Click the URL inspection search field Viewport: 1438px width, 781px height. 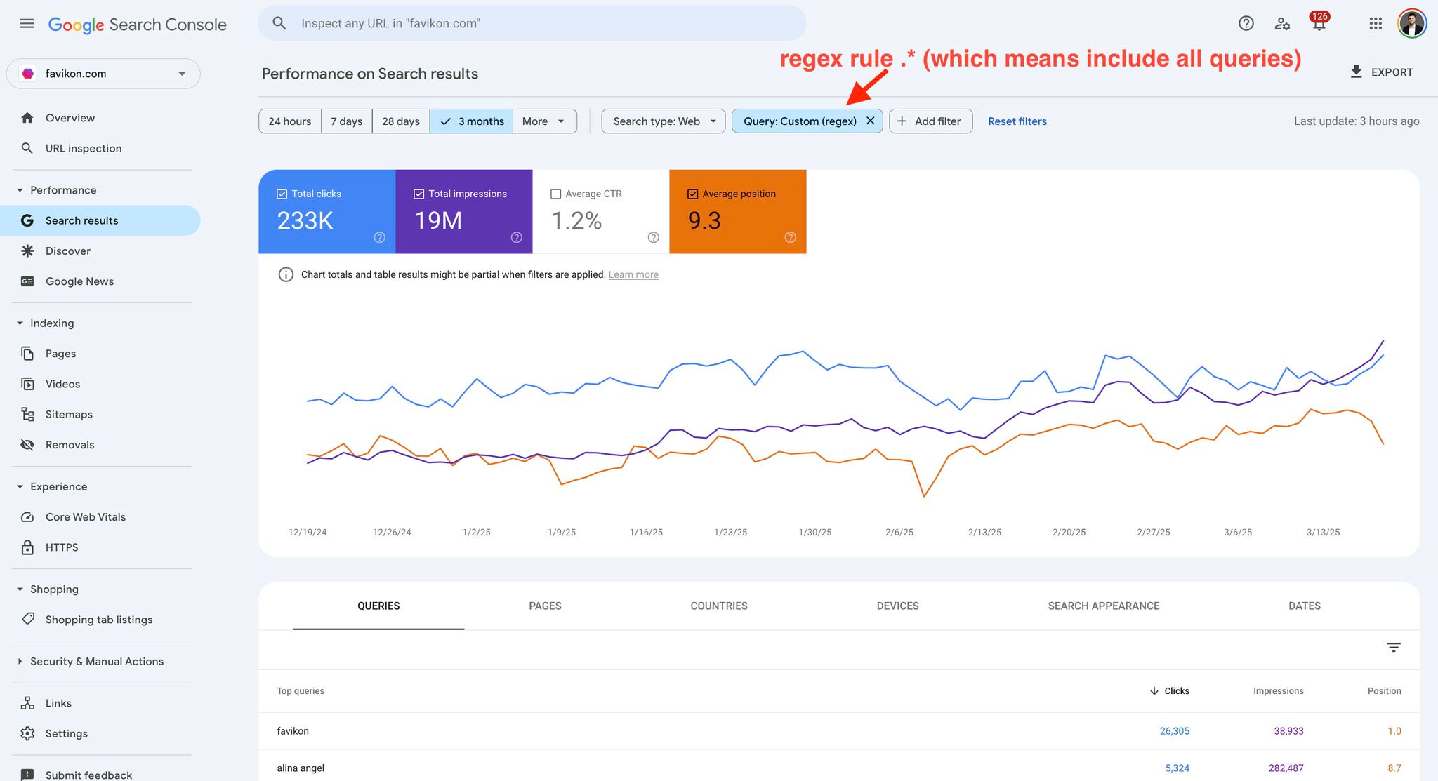(531, 24)
